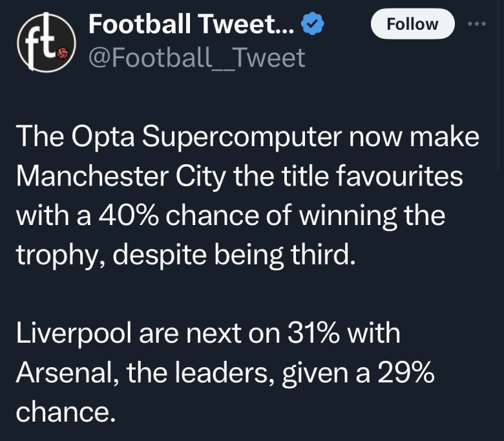
Task: Click the blue verified checkmark badge
Action: tap(313, 25)
